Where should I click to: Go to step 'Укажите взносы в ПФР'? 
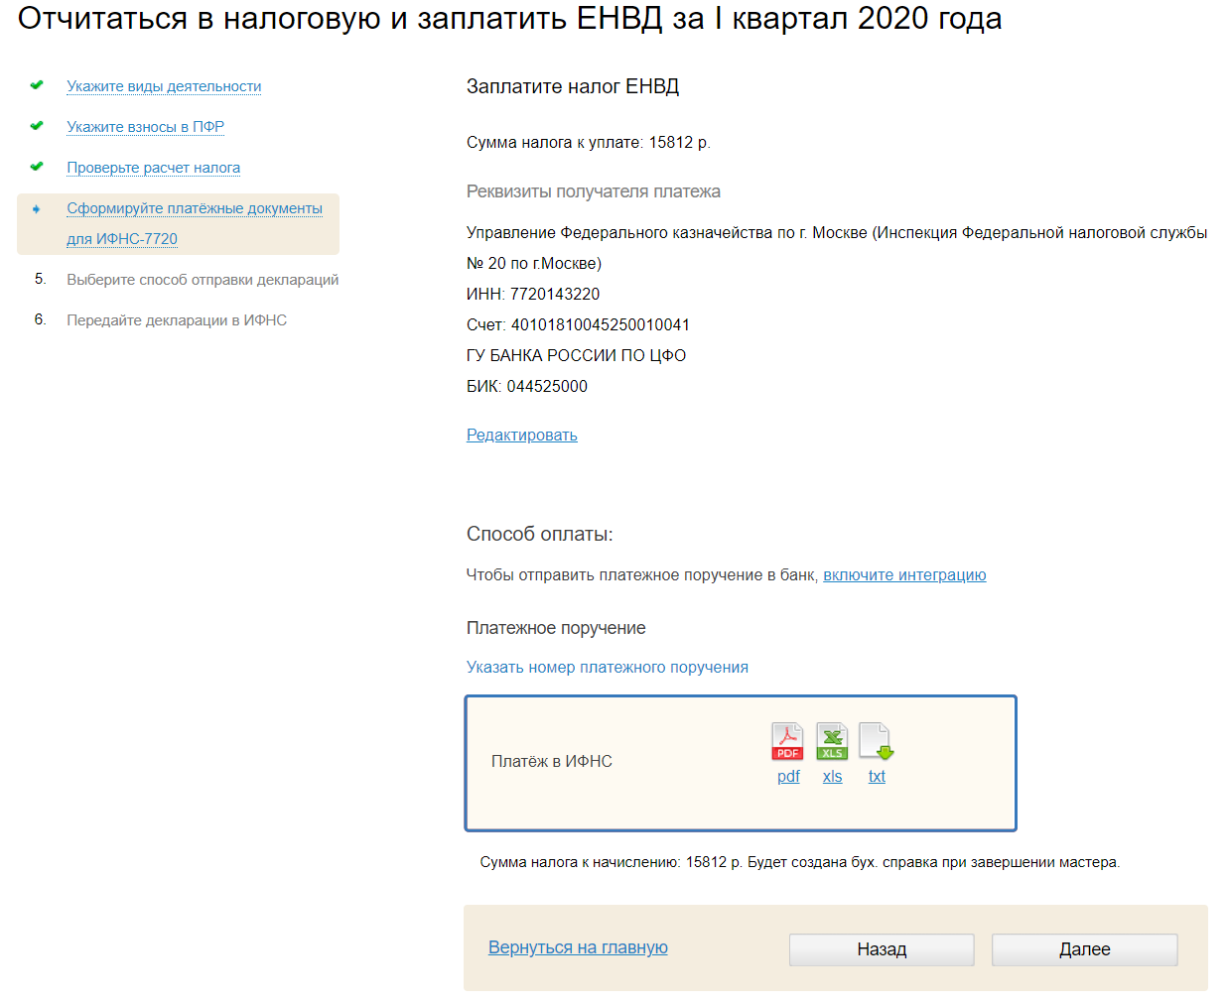(145, 127)
